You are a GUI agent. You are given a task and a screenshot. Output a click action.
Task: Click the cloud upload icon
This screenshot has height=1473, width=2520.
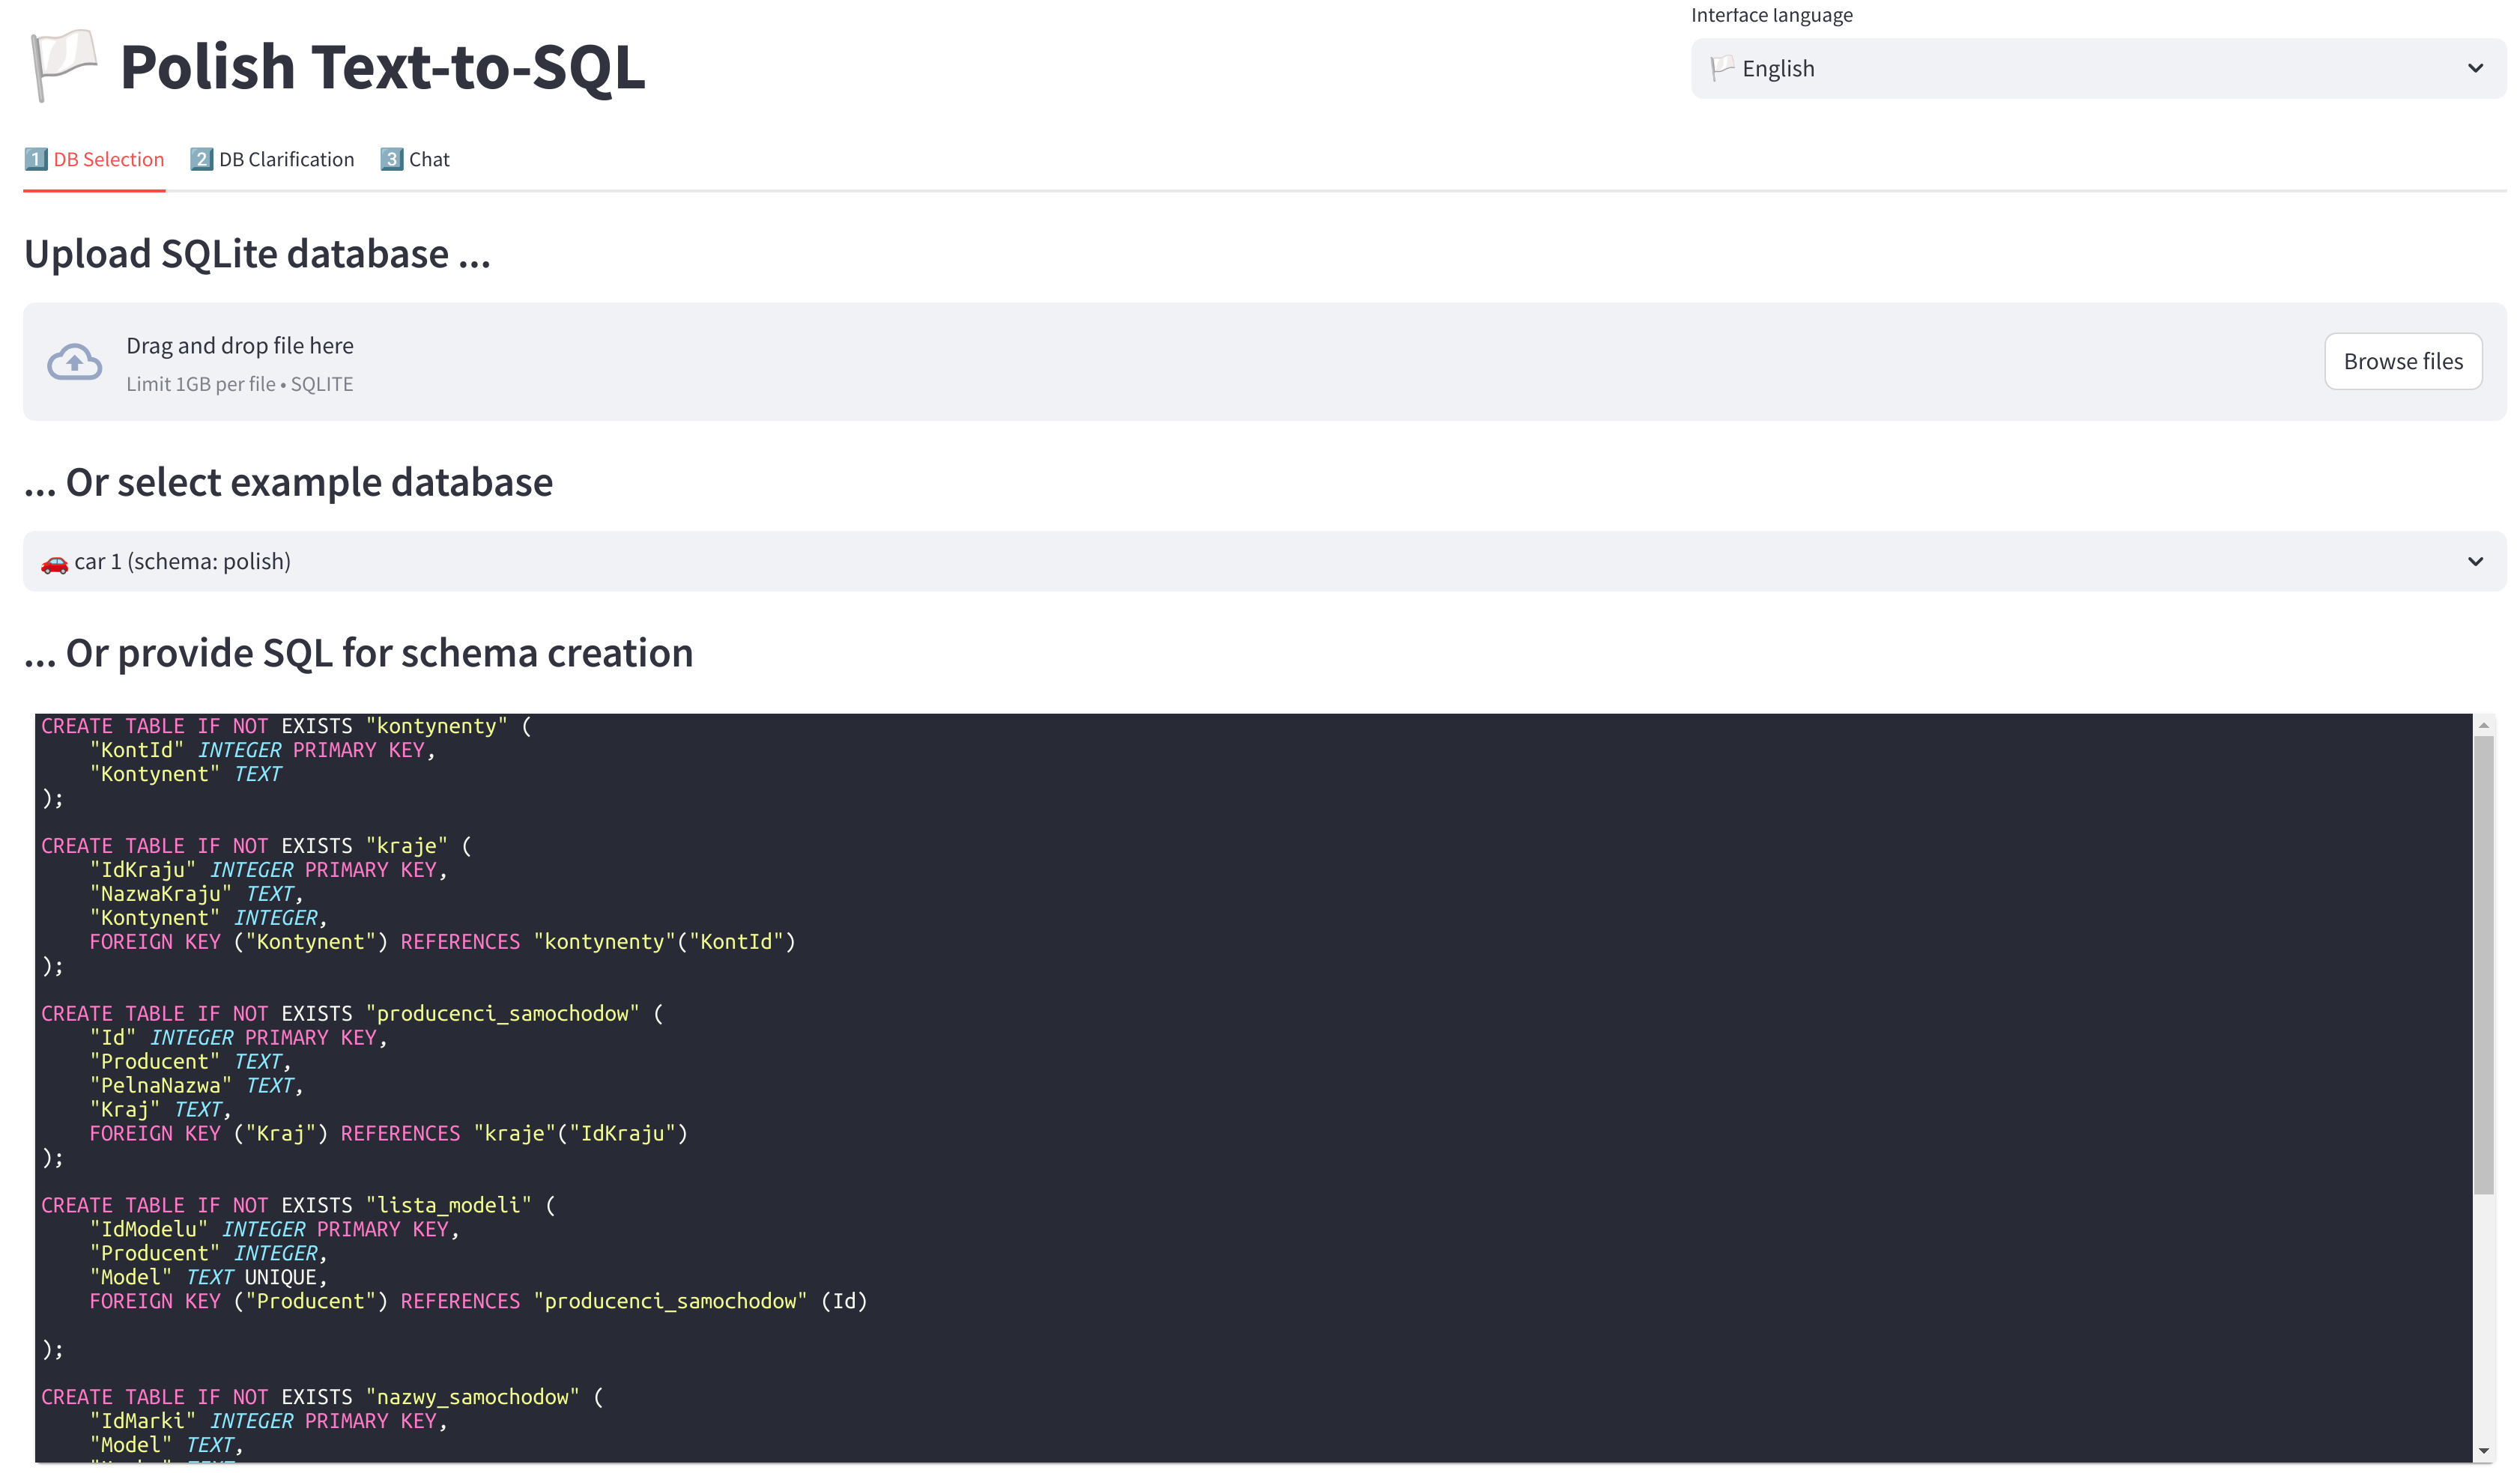point(75,362)
